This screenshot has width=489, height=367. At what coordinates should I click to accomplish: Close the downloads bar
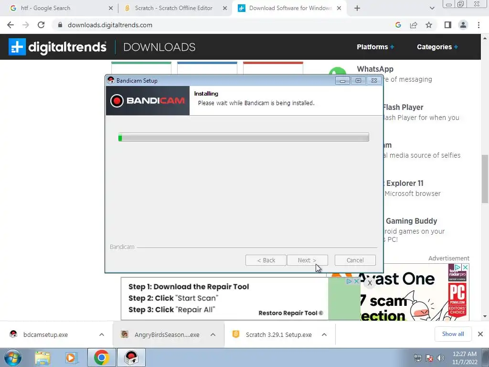point(480,334)
